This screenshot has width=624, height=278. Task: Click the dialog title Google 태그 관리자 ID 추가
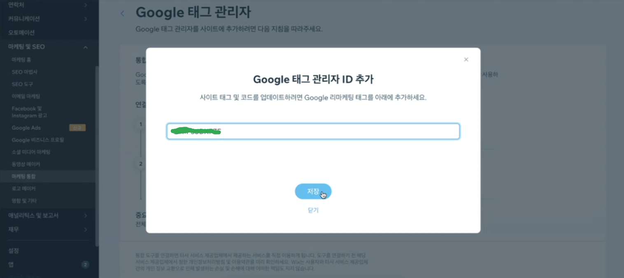tap(313, 79)
